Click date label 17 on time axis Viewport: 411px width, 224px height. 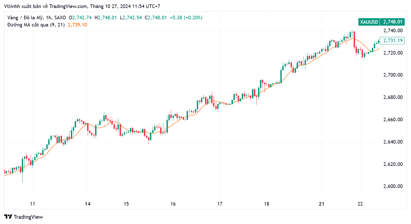click(x=220, y=204)
